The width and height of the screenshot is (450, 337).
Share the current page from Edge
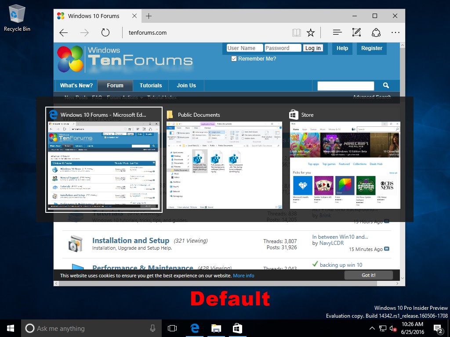click(x=376, y=32)
